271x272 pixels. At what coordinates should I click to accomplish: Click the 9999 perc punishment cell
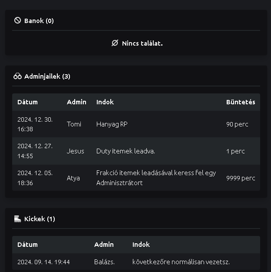coord(240,178)
